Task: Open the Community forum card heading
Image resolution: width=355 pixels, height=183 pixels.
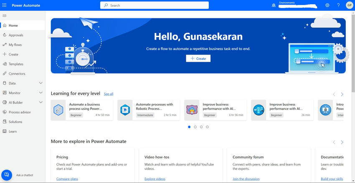Action: (248, 157)
